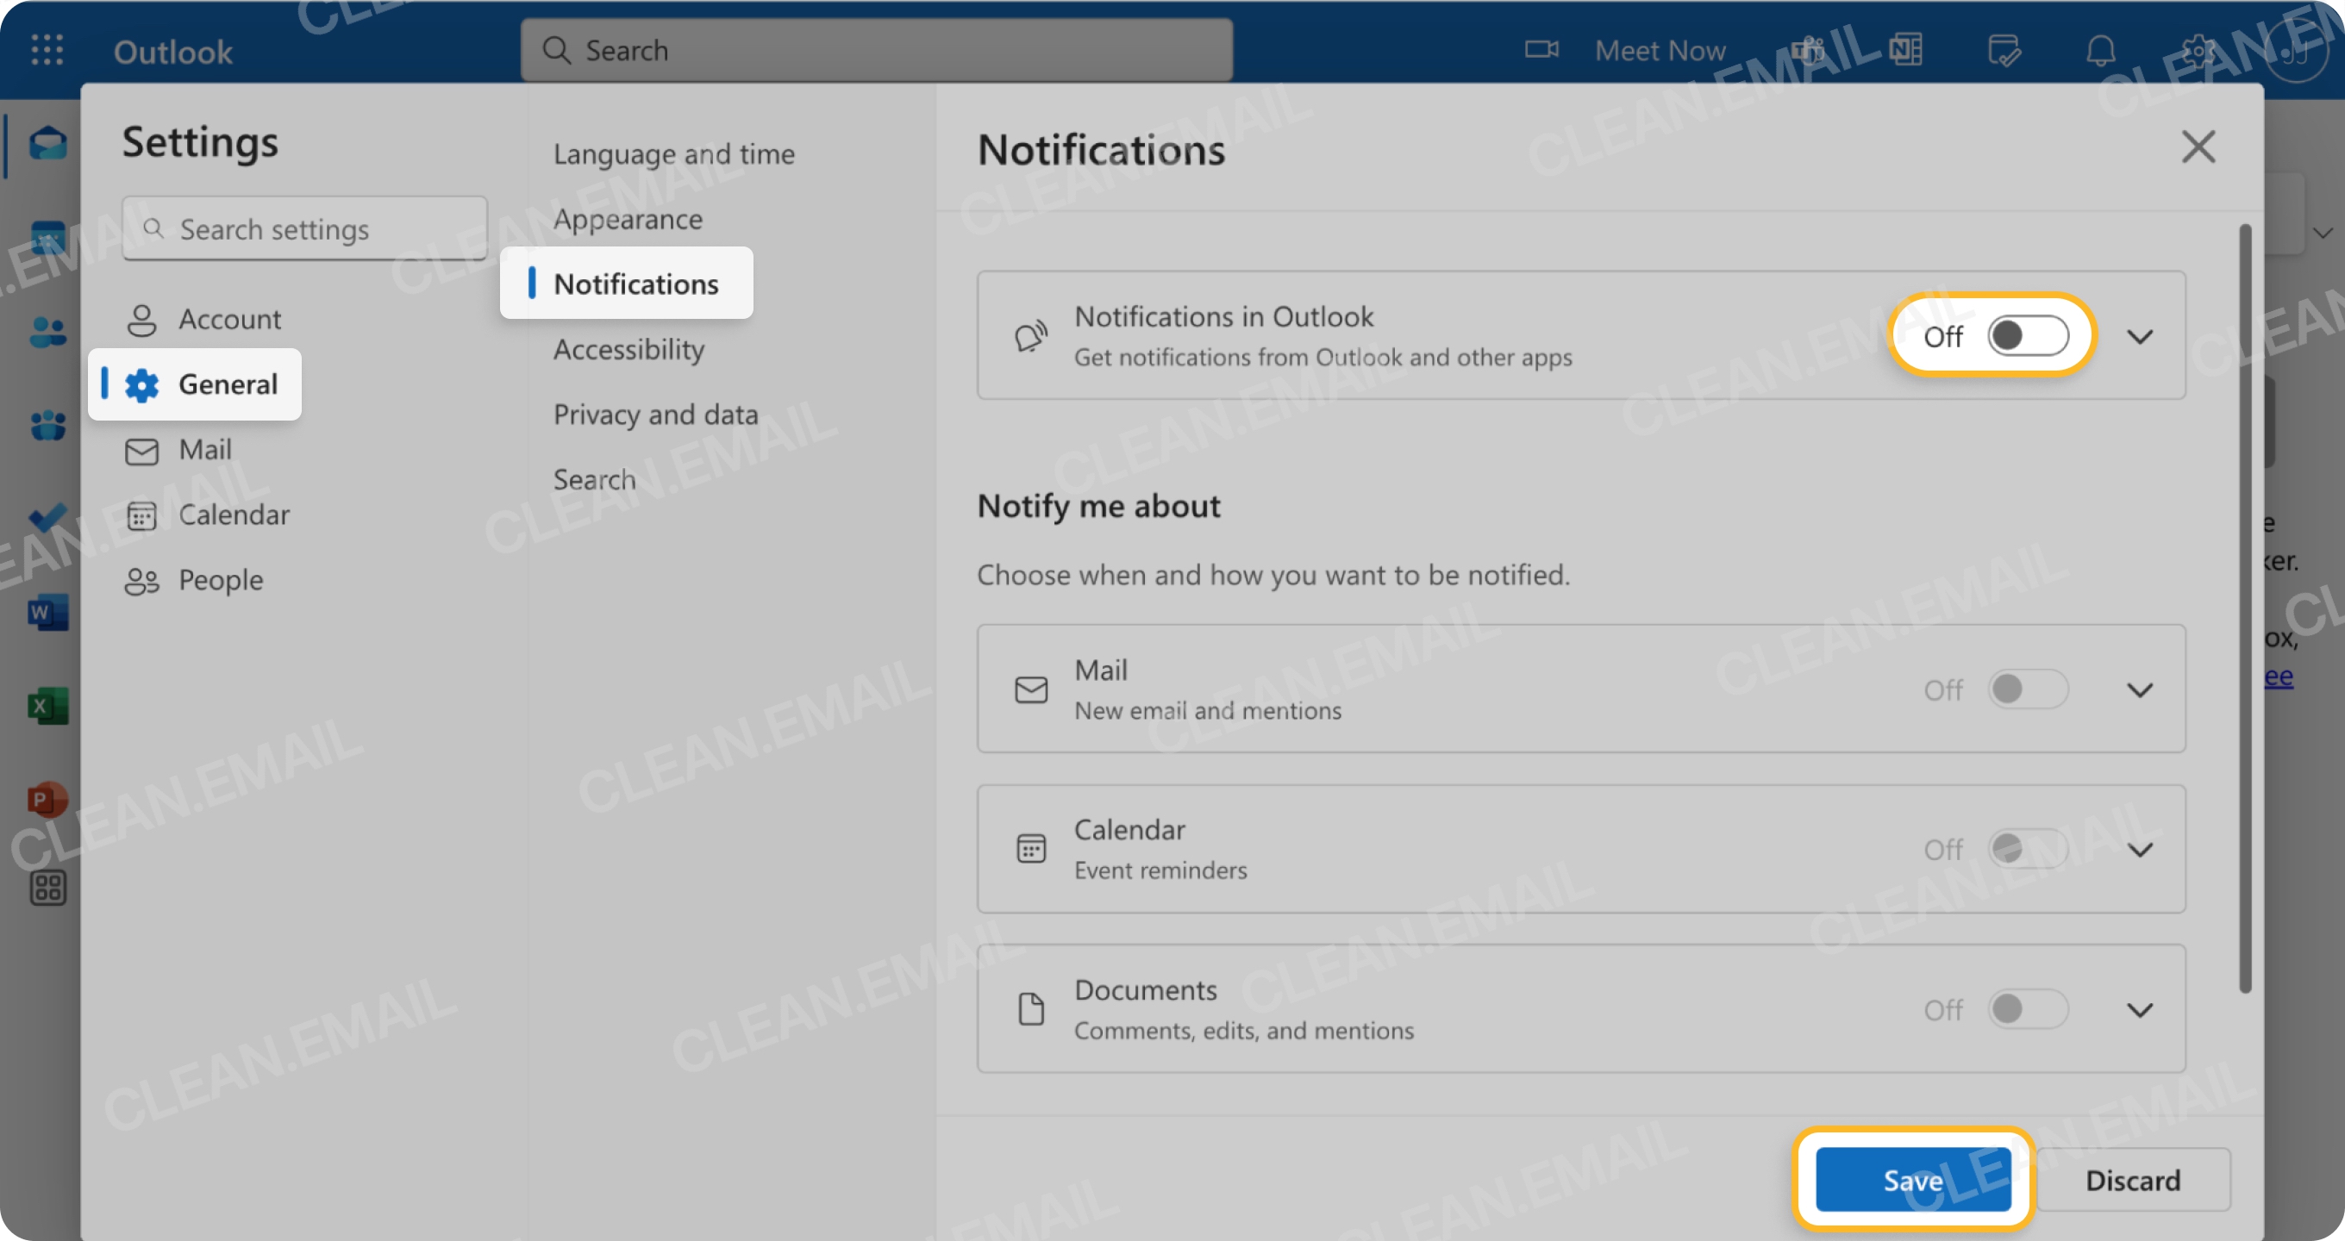Discard notification changes
Image resolution: width=2345 pixels, height=1241 pixels.
[x=2132, y=1180]
